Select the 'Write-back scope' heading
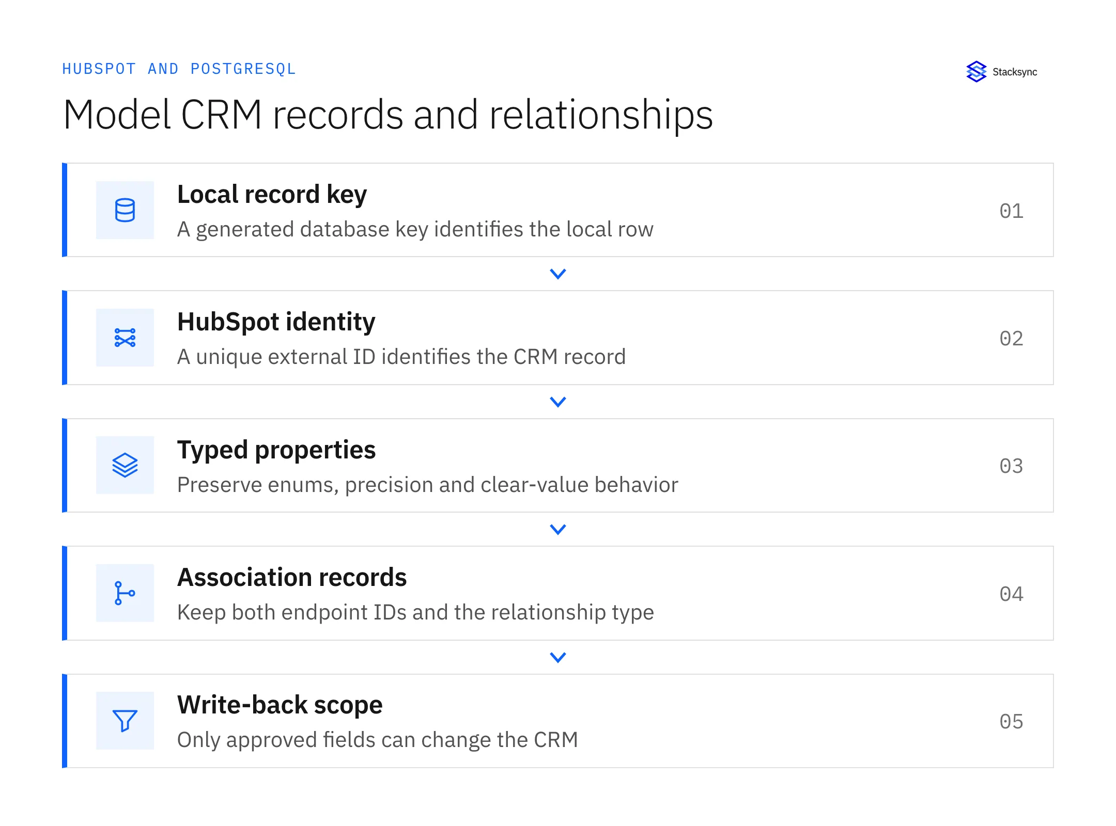Image resolution: width=1116 pixels, height=826 pixels. (x=280, y=705)
